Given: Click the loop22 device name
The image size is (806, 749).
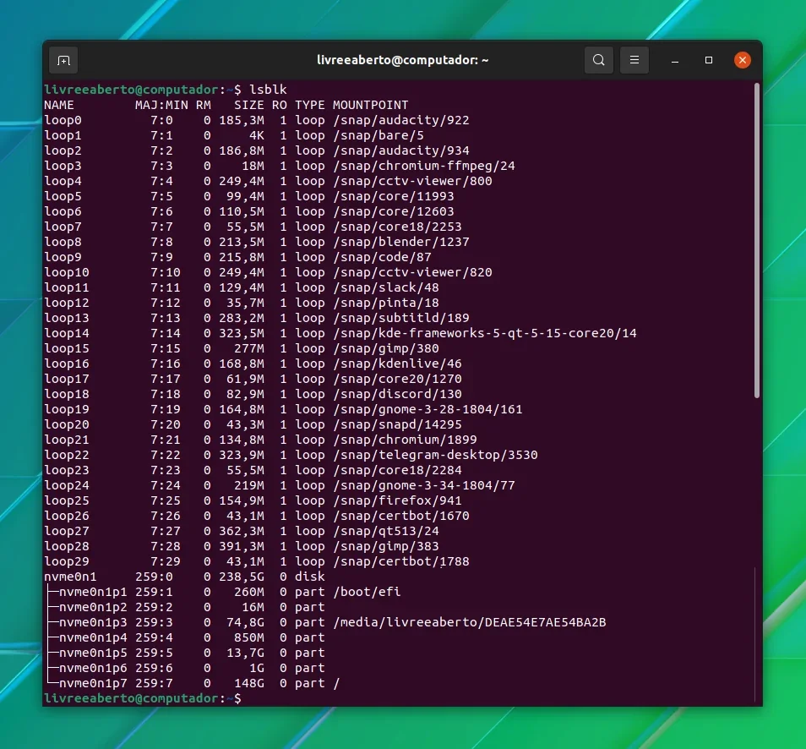Looking at the screenshot, I should pos(66,456).
